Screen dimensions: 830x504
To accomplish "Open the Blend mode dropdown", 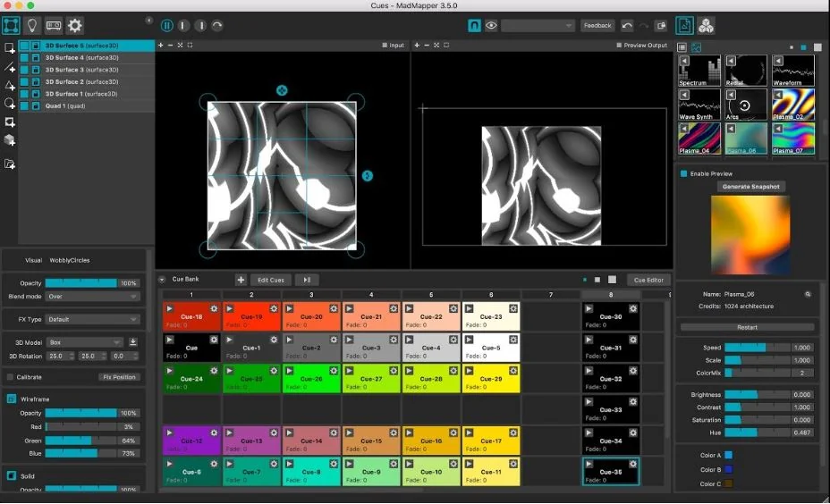I will pos(93,297).
